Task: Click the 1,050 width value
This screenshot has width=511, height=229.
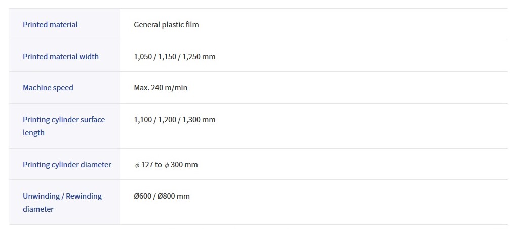Action: pyautogui.click(x=143, y=56)
